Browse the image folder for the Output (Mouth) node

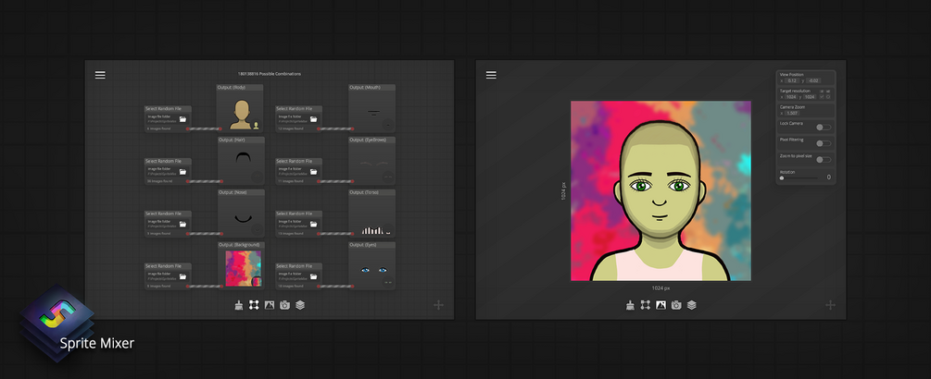pyautogui.click(x=313, y=119)
